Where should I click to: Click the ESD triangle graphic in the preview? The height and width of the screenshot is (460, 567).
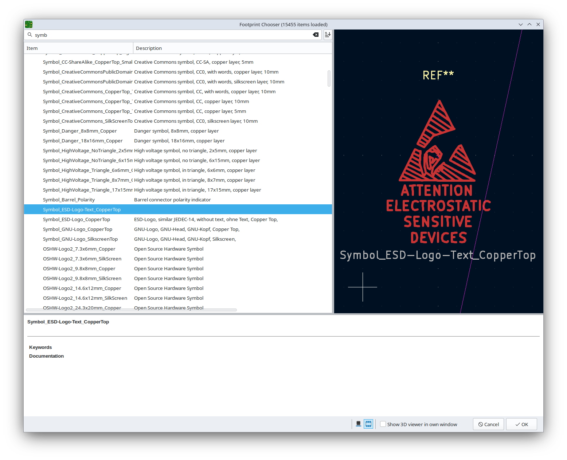tap(437, 141)
